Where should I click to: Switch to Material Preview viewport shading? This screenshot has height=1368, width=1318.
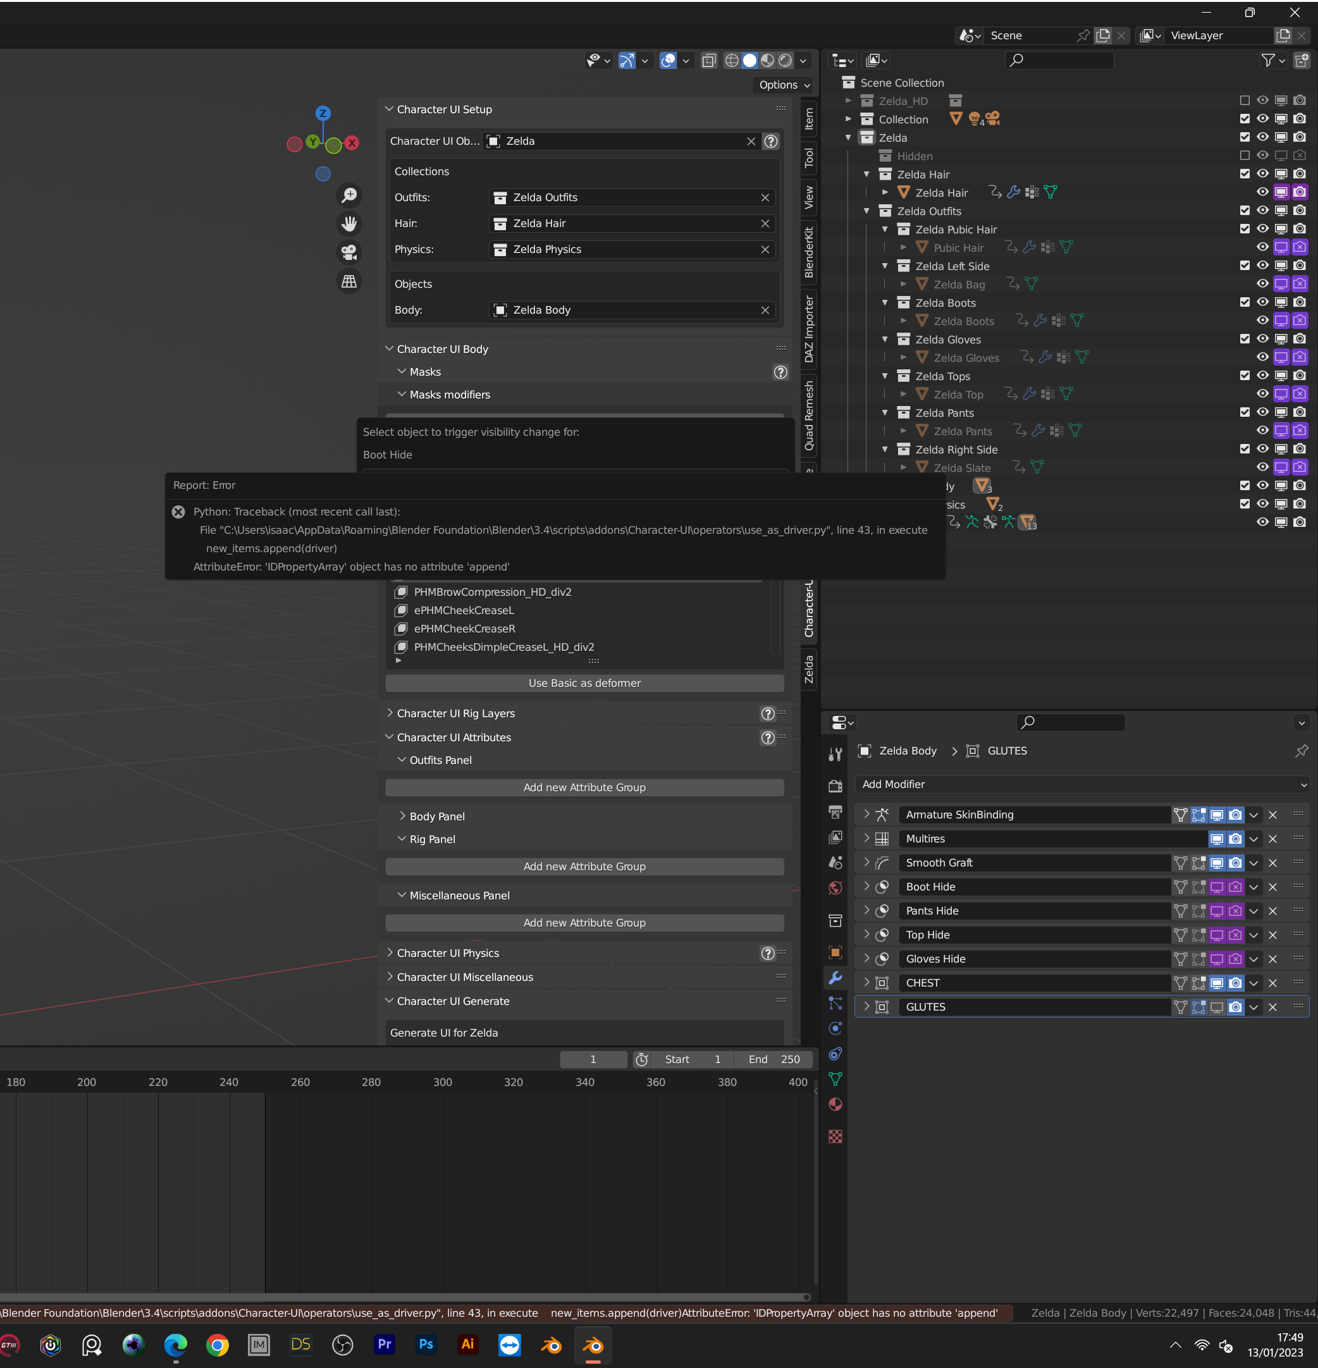pyautogui.click(x=767, y=61)
